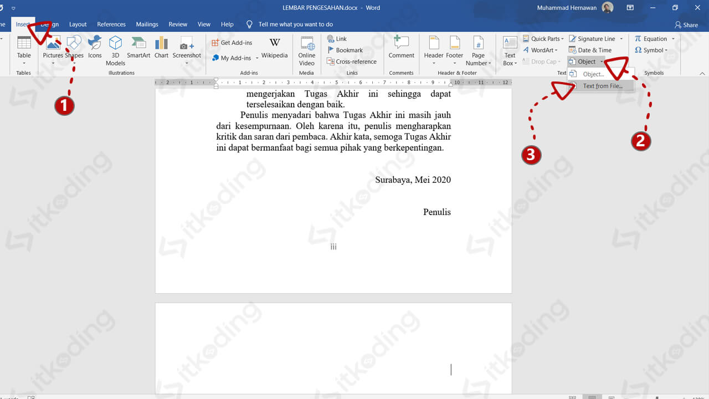Image resolution: width=709 pixels, height=399 pixels.
Task: Open the Equation dropdown arrow
Action: tap(674, 39)
